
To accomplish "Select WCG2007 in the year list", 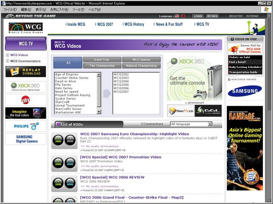I will coord(121,92).
